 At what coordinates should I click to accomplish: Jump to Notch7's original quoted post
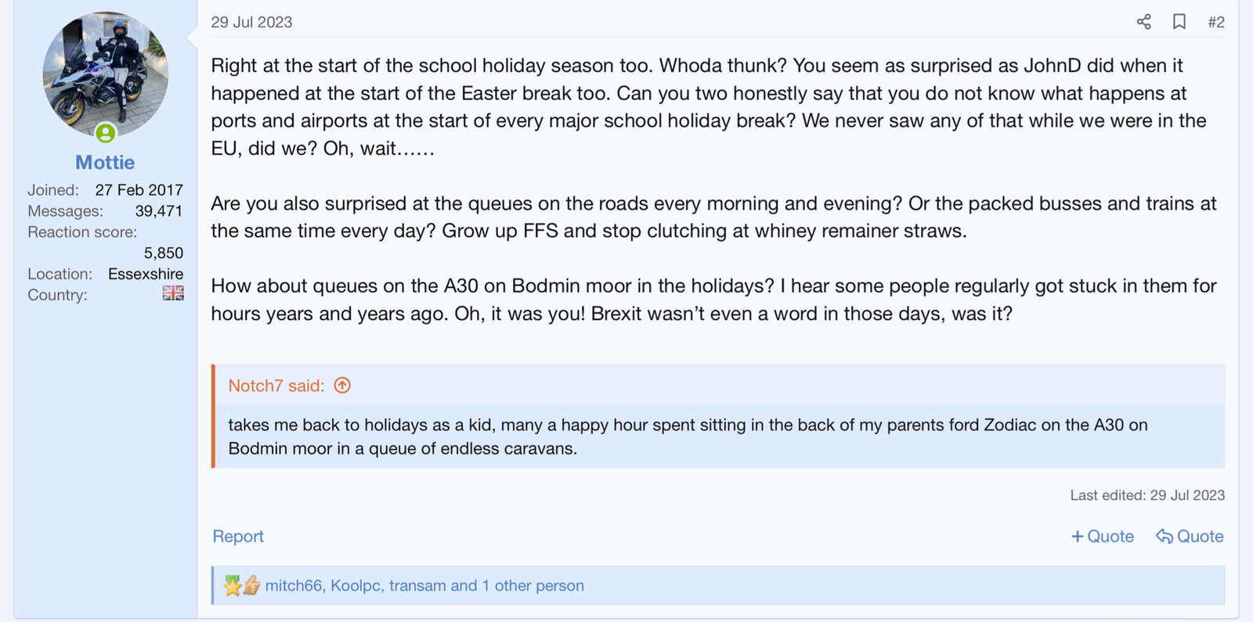click(342, 385)
